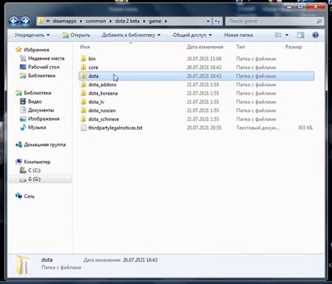This screenshot has height=284, width=332.
Task: Toggle the preview pane icon
Action: [x=301, y=35]
